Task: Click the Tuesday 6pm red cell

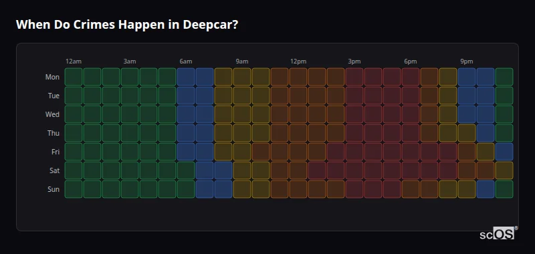Action: click(411, 96)
